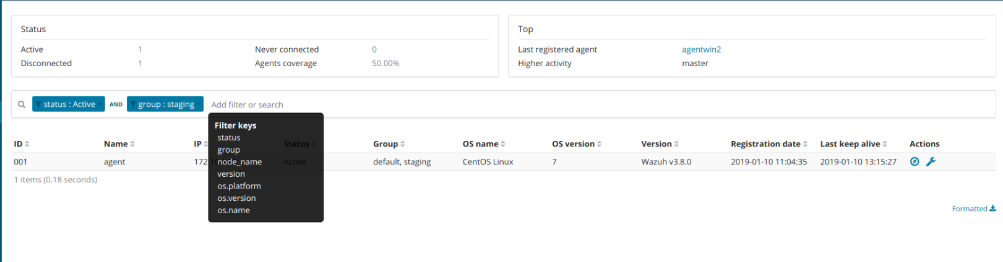
Task: Click the Formatted download link
Action: click(x=973, y=209)
